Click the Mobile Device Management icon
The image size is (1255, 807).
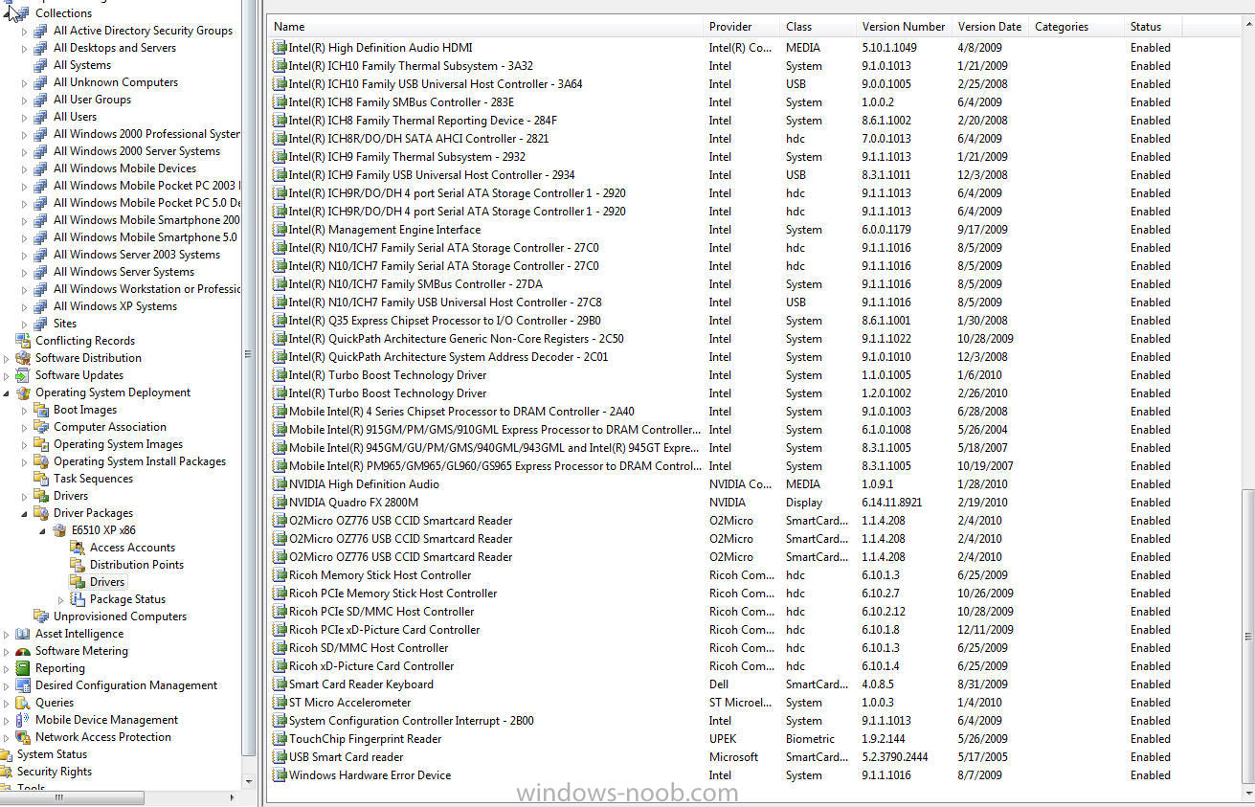(x=23, y=720)
